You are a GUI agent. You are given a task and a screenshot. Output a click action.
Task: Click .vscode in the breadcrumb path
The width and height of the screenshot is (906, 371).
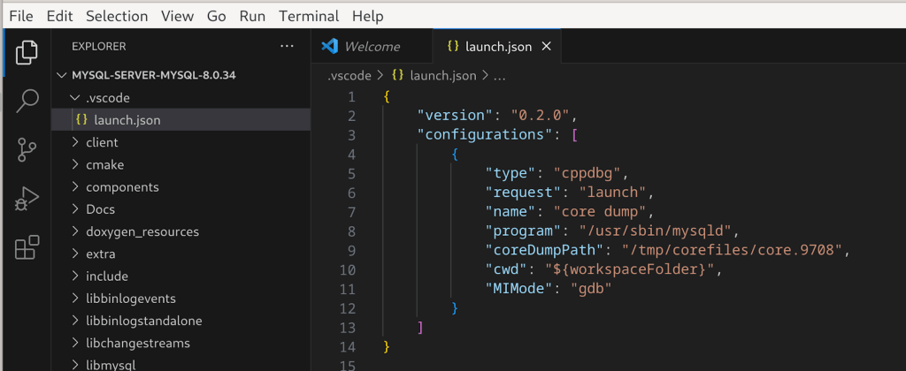point(349,76)
